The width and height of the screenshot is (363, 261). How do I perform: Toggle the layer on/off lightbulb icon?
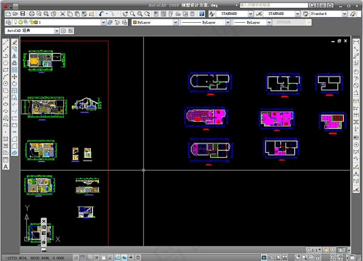(x=16, y=23)
